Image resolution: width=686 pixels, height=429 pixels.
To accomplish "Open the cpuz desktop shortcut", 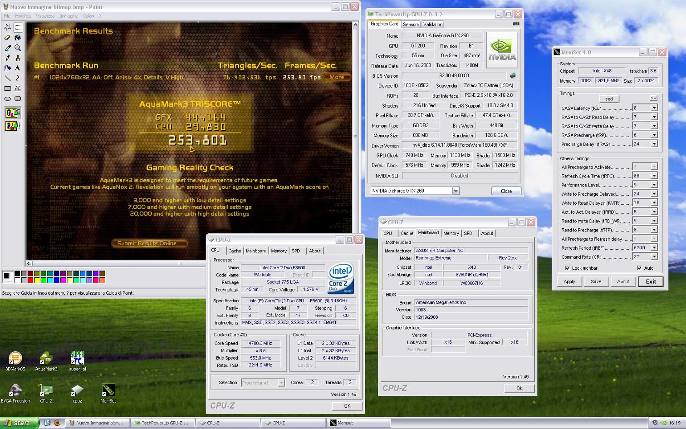I will 77,393.
